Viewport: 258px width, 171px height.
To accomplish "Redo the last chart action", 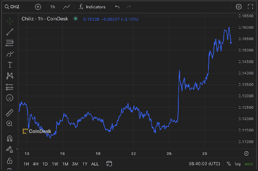I will pyautogui.click(x=129, y=7).
